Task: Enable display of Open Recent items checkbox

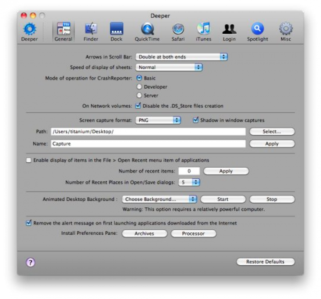Action: [29, 160]
